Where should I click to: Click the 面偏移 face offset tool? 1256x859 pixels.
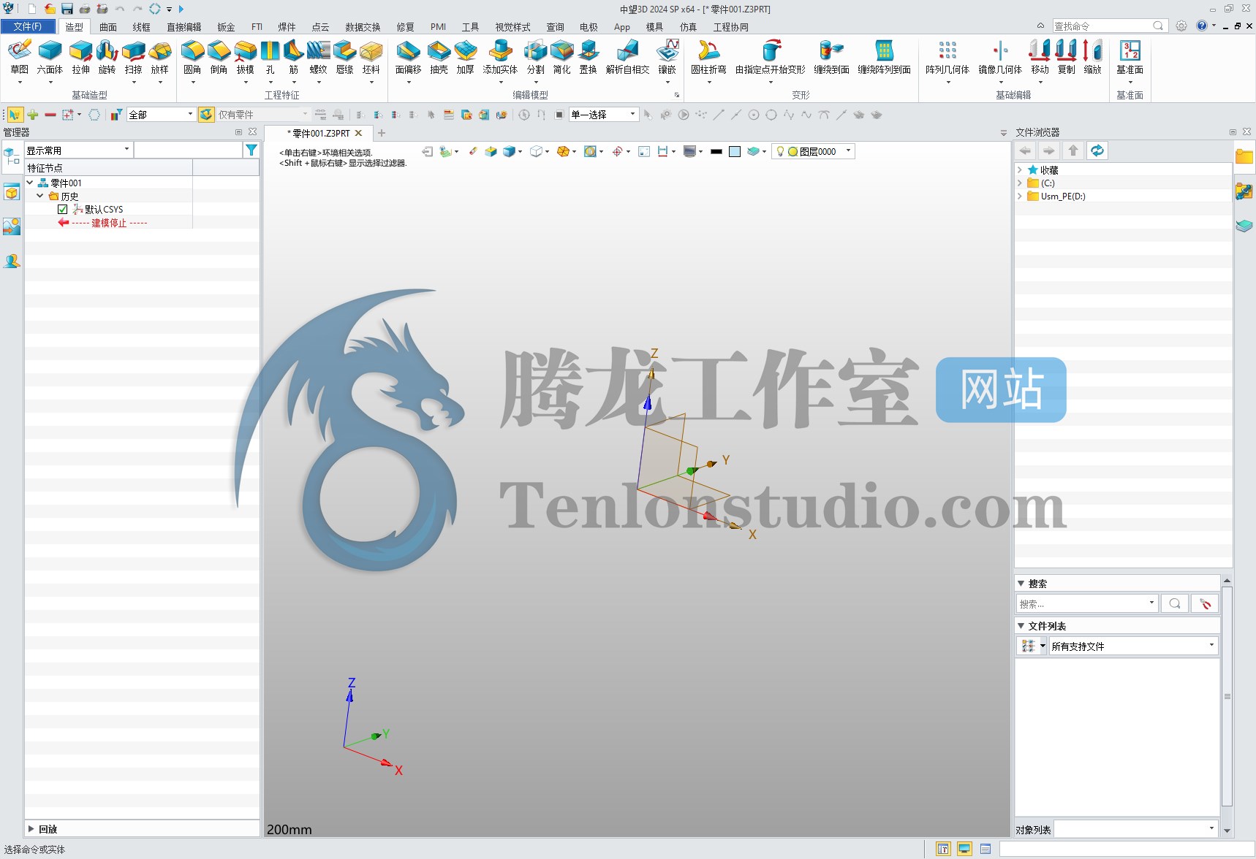tap(408, 57)
